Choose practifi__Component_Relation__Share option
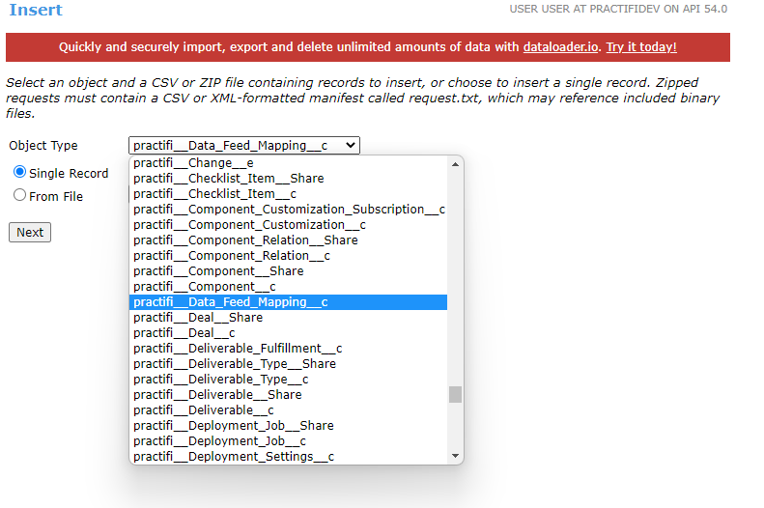This screenshot has width=764, height=508. pyautogui.click(x=288, y=240)
